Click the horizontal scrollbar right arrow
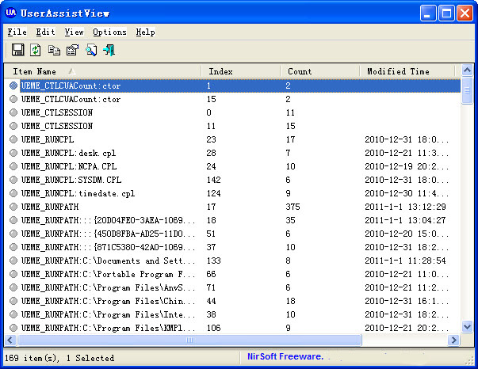Viewport: 478px width, 369px height. [x=454, y=340]
